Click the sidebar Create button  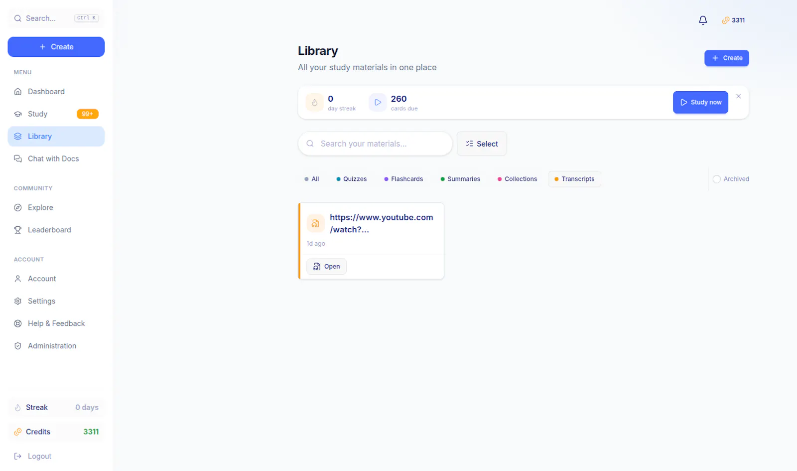click(56, 47)
